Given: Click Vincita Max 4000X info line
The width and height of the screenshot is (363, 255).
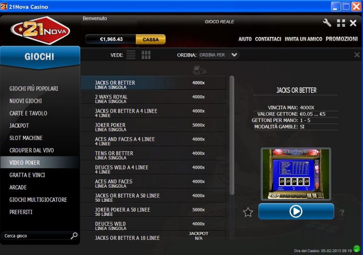Looking at the screenshot, I should [291, 107].
